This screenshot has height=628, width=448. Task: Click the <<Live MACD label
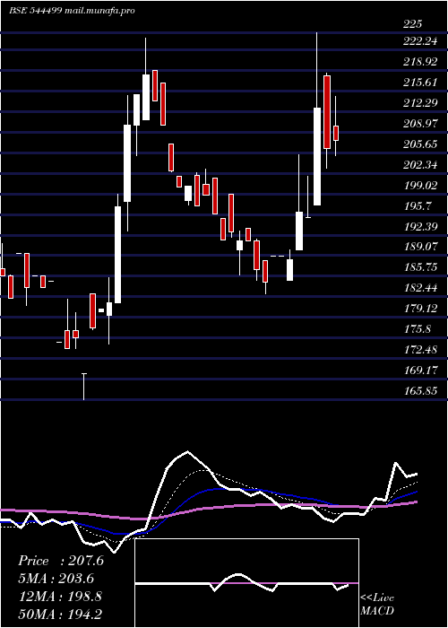pos(377,605)
